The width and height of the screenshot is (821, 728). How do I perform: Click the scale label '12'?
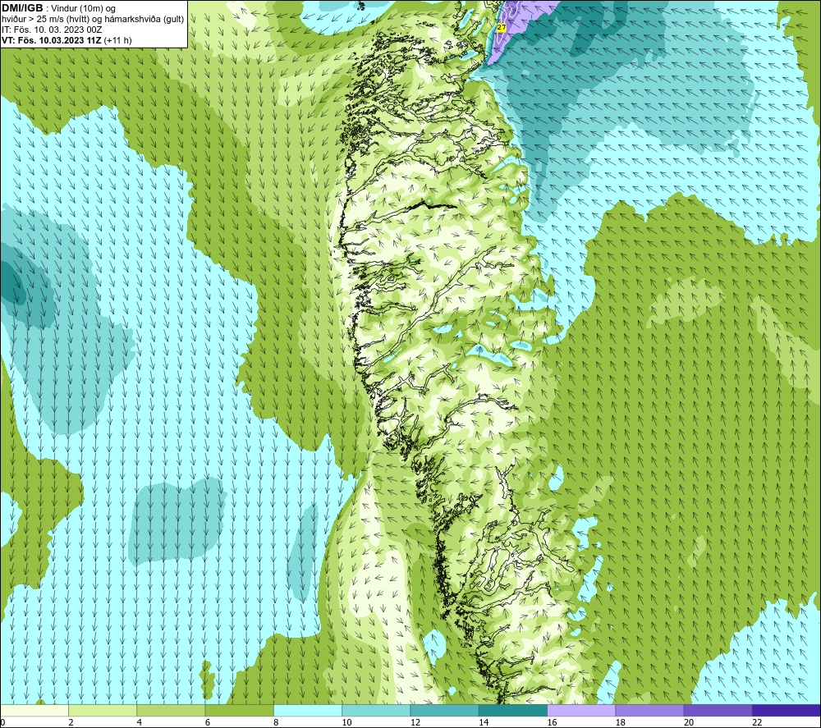pos(415,722)
